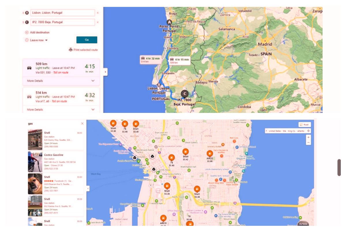
Task: Expand More Details for 514 km route
Action: (x=93, y=110)
